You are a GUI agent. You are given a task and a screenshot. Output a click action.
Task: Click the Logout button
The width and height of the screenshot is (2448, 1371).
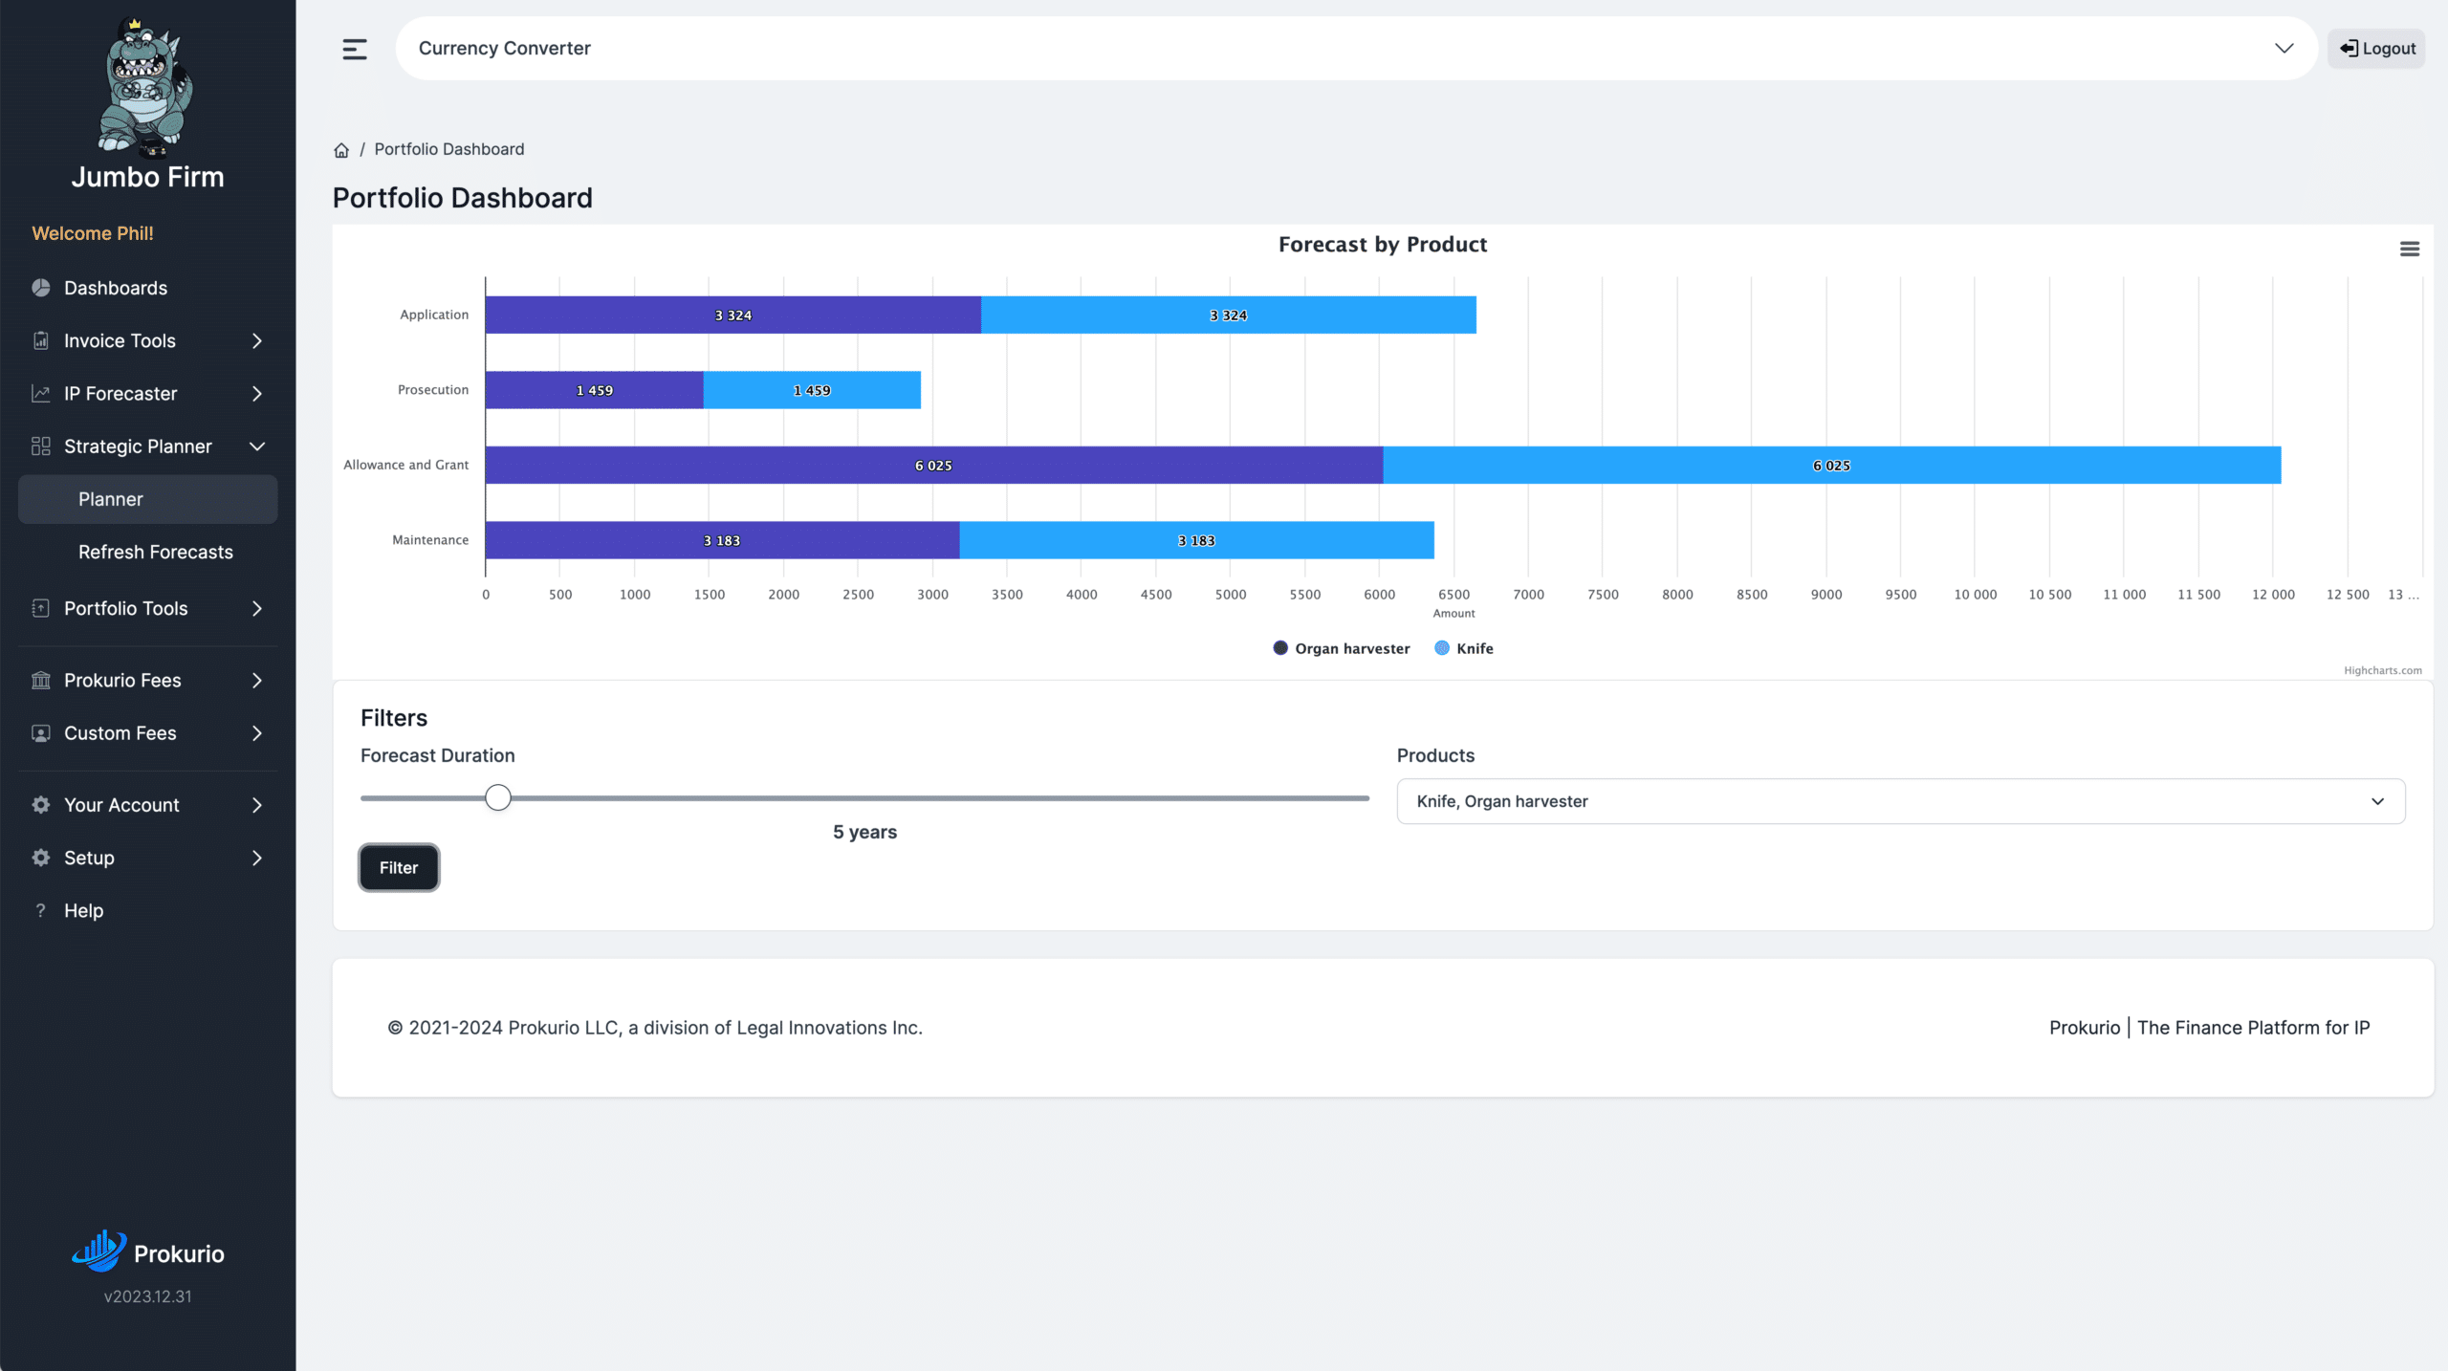2376,49
